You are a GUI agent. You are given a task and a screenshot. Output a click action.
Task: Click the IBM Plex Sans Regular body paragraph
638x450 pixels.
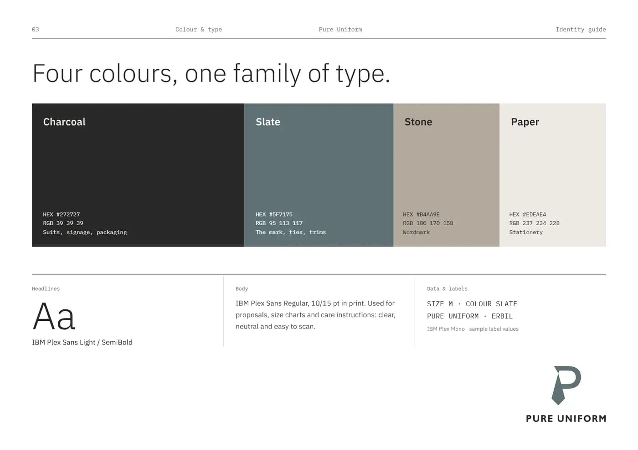point(315,315)
